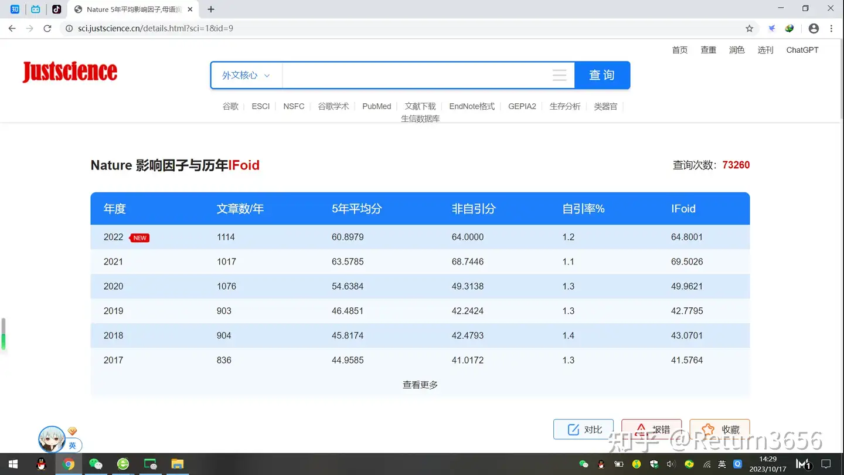Click the browser forward arrow
This screenshot has width=844, height=475.
pos(29,28)
